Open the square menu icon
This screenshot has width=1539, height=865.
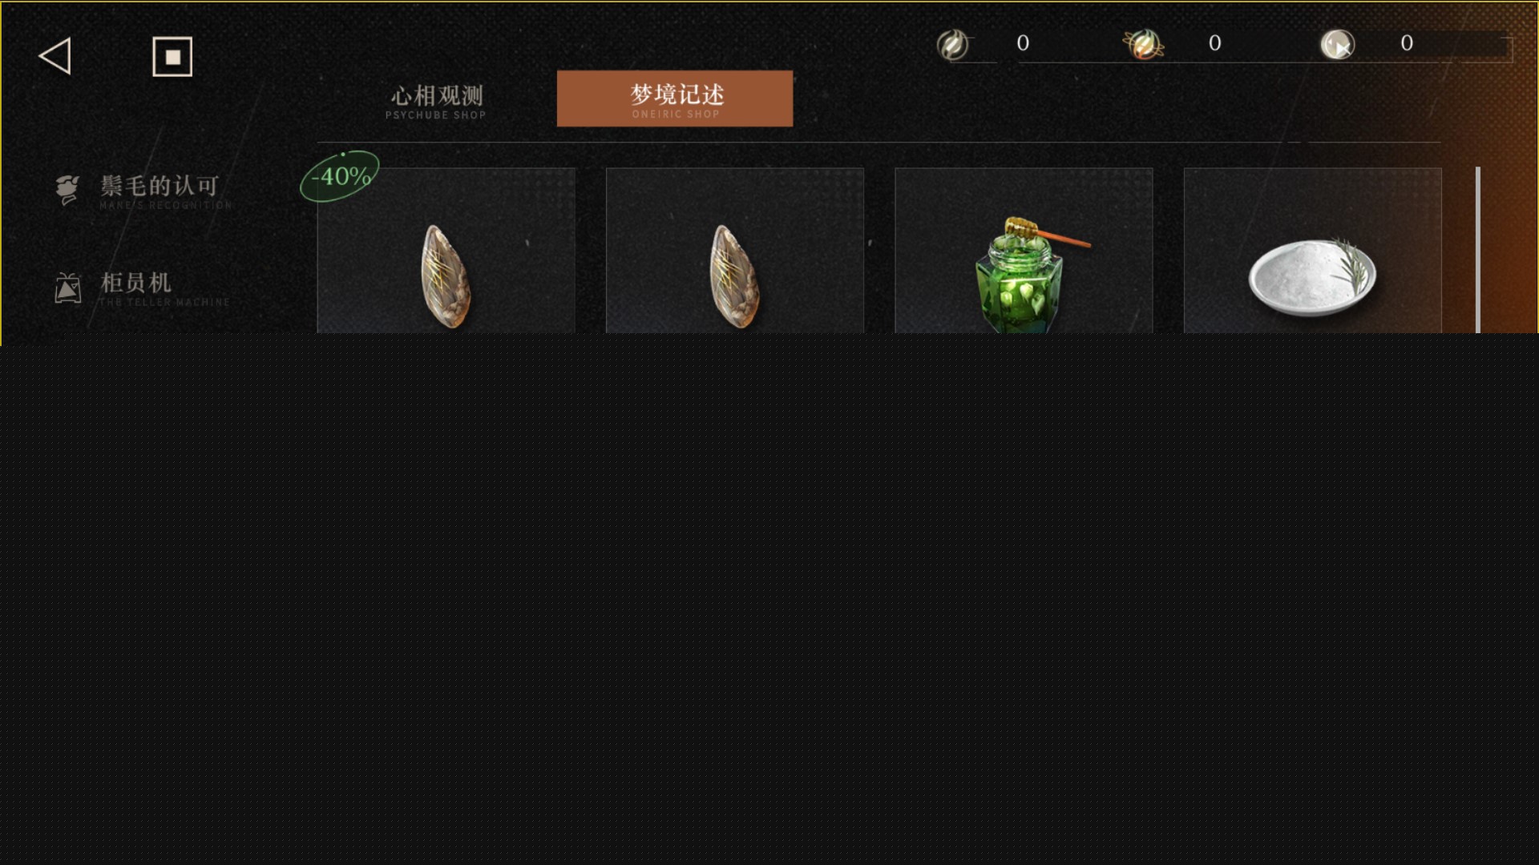(x=172, y=57)
